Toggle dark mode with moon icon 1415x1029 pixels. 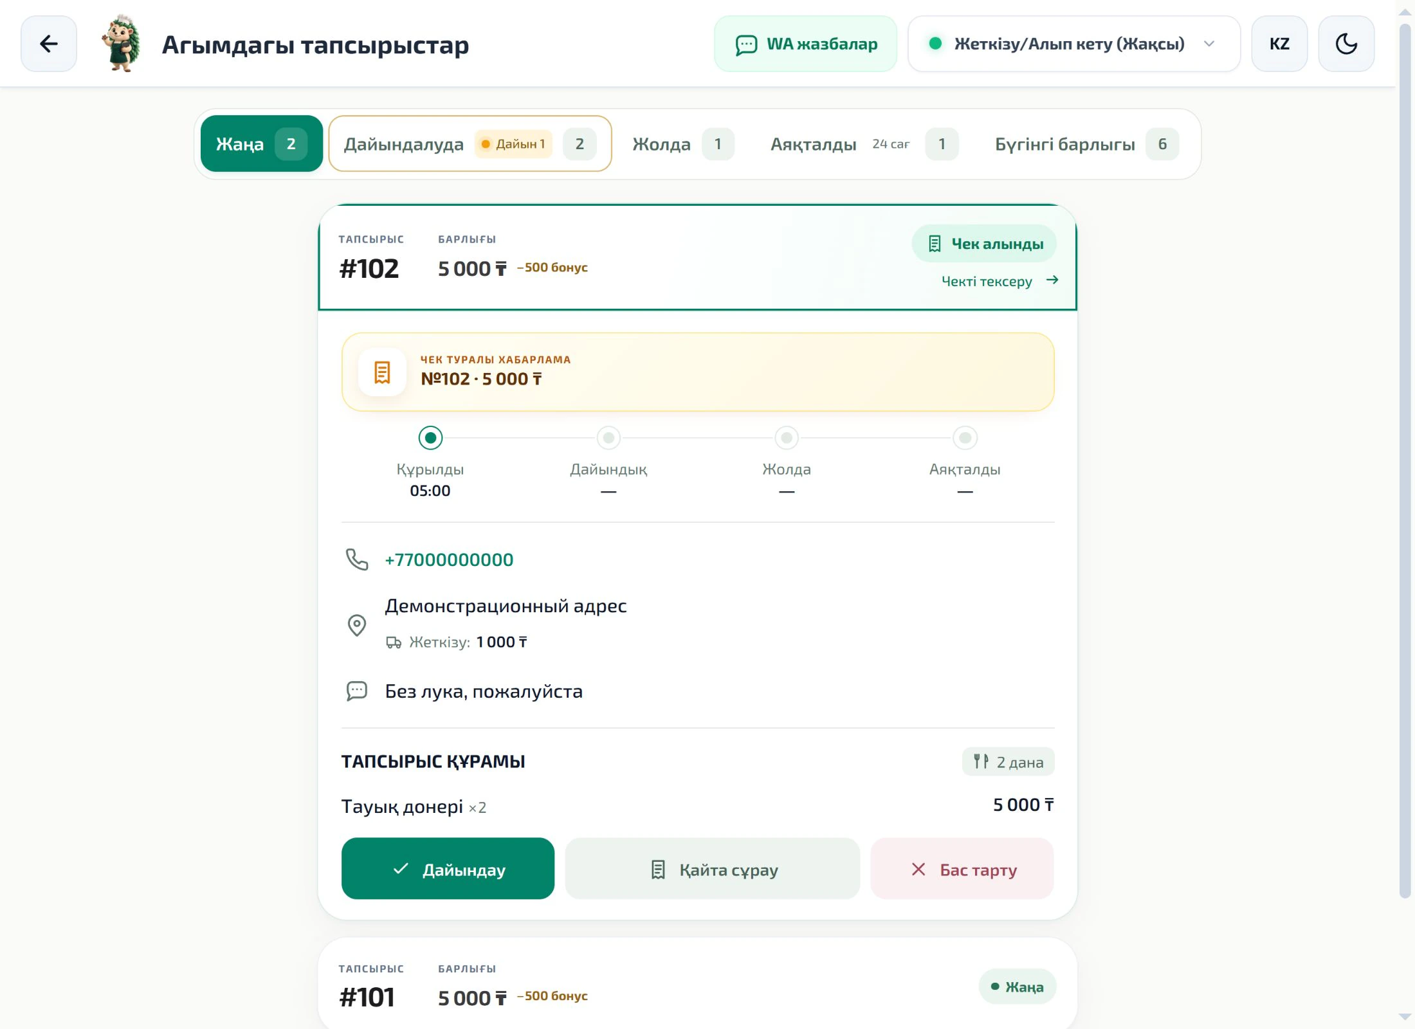point(1346,44)
